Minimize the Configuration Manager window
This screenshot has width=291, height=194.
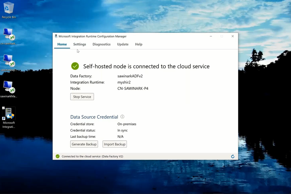211,36
